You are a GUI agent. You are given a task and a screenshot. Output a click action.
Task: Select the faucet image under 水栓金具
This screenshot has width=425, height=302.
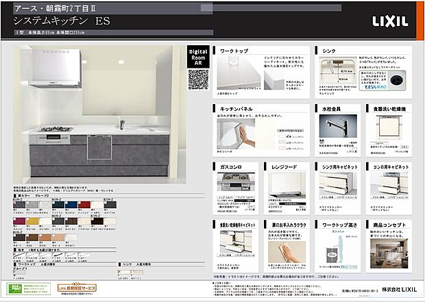(336, 126)
